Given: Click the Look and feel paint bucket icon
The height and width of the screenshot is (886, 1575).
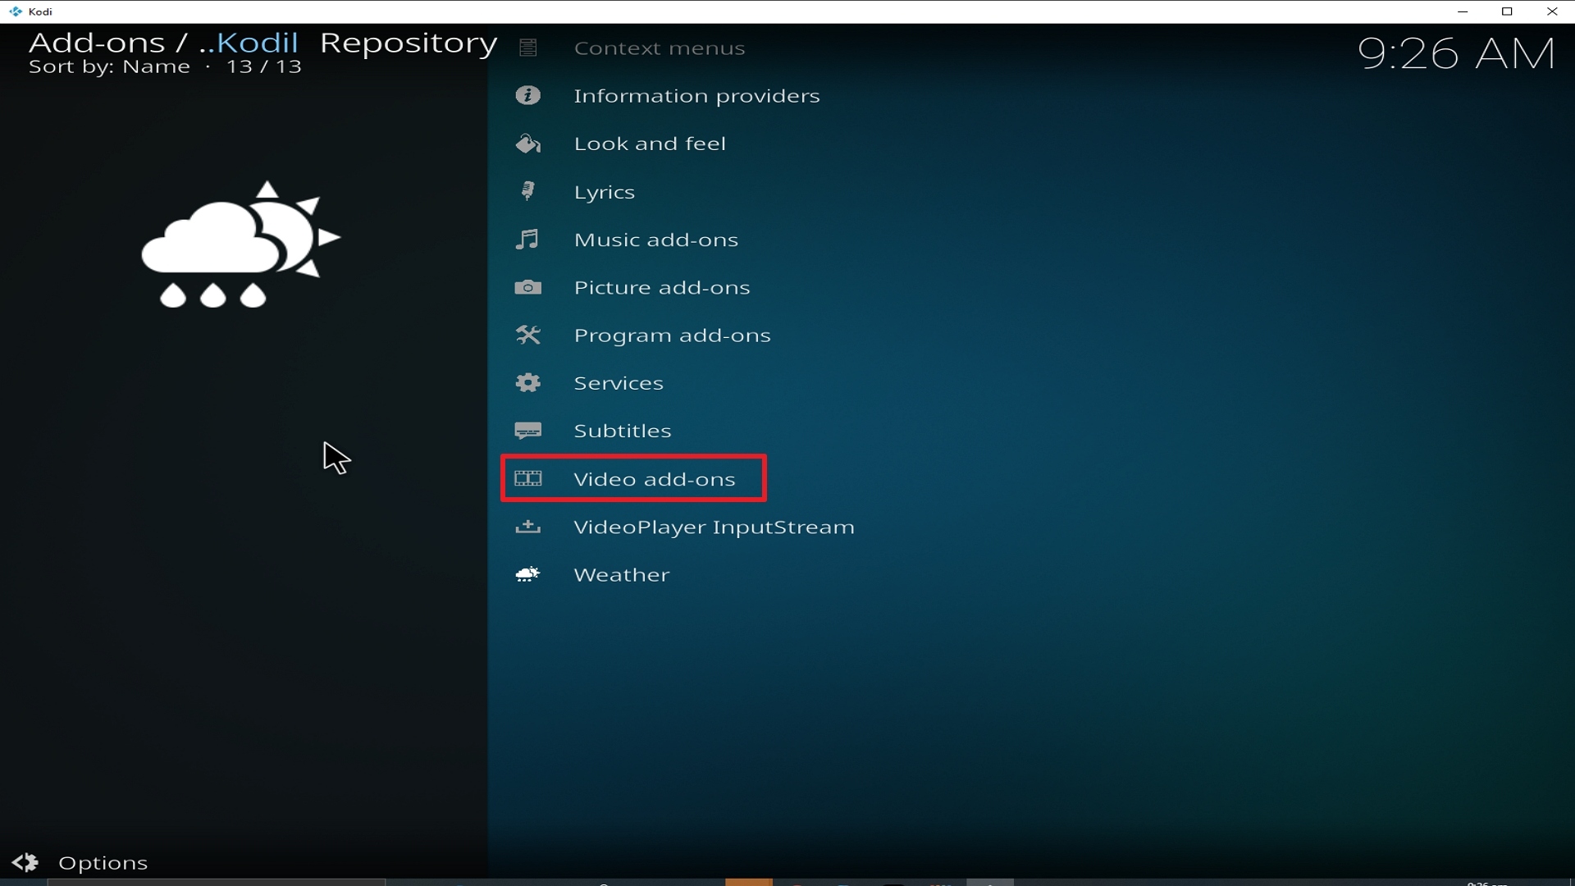Looking at the screenshot, I should [x=528, y=144].
